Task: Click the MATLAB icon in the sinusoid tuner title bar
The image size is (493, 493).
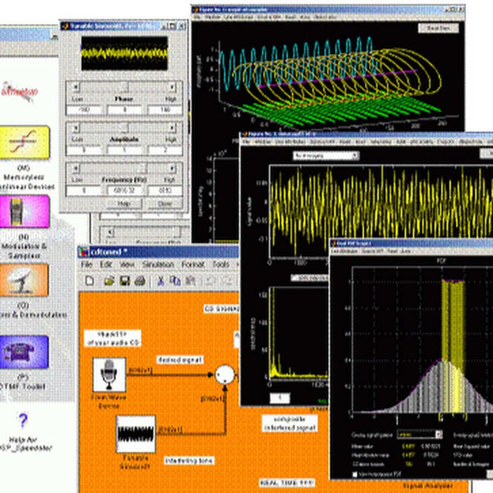Action: click(x=65, y=26)
